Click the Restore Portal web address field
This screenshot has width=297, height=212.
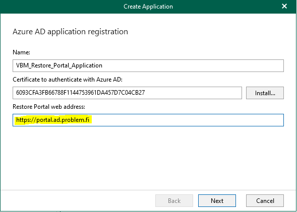pyautogui.click(x=148, y=120)
